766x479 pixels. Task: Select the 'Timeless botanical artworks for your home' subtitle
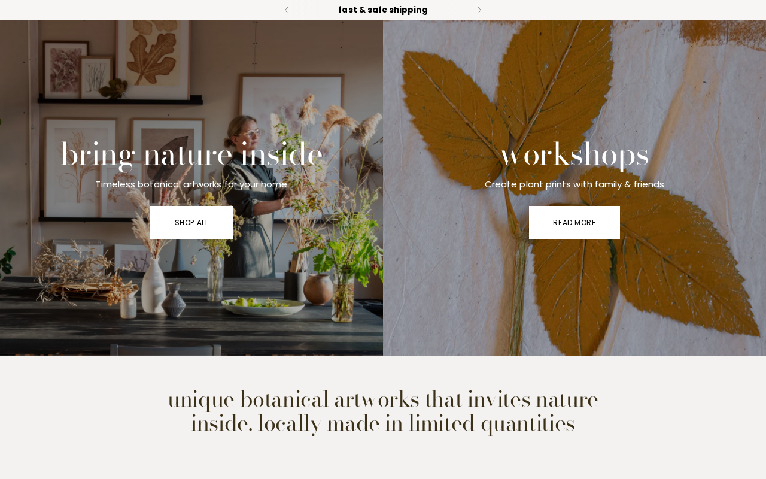tap(191, 184)
